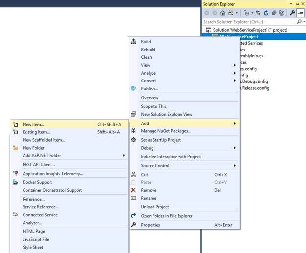This screenshot has height=253, width=306.
Task: Click the Cut scissors icon
Action: tap(133, 175)
